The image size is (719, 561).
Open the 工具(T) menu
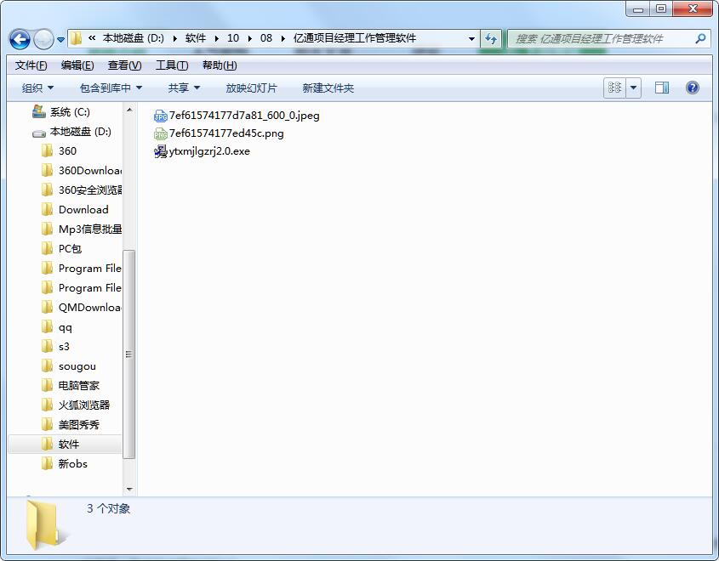(172, 65)
